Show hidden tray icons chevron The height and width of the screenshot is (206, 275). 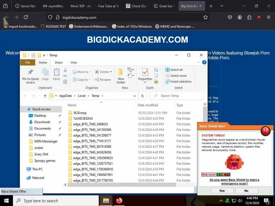click(221, 201)
